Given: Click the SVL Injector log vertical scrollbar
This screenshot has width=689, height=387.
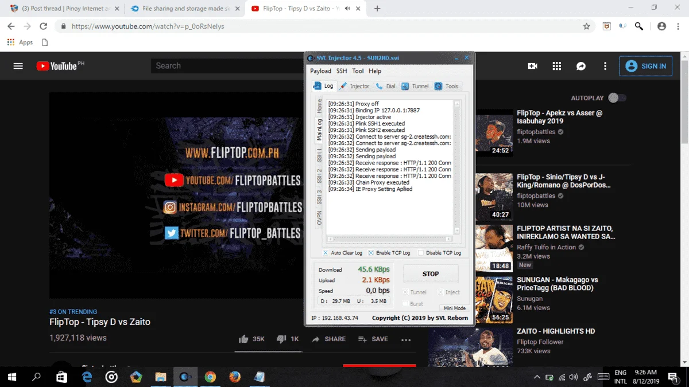Looking at the screenshot, I should pos(458,167).
